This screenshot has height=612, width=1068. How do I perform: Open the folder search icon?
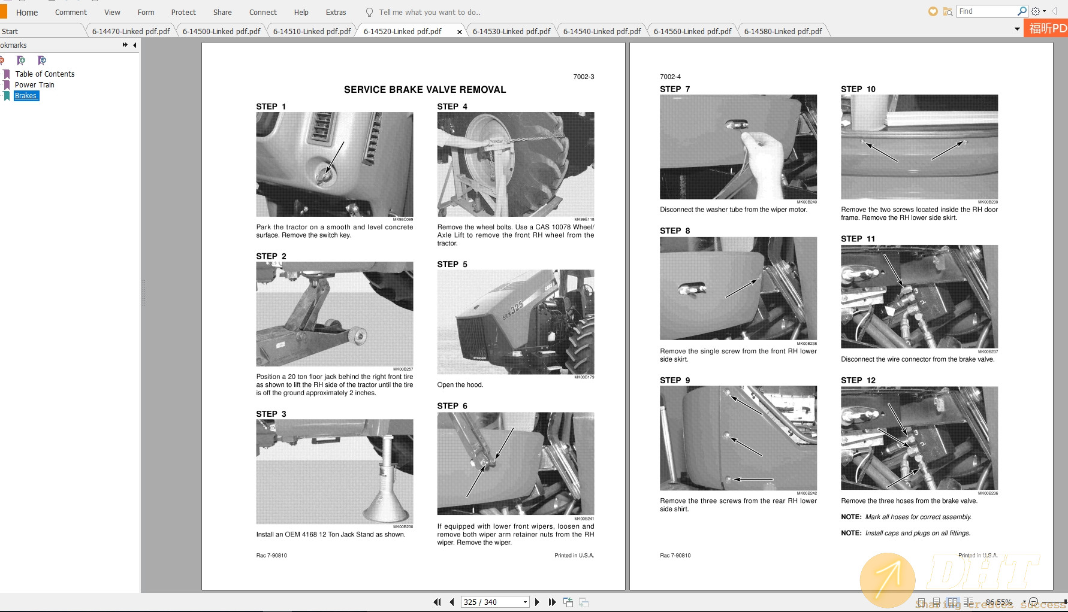(x=948, y=11)
